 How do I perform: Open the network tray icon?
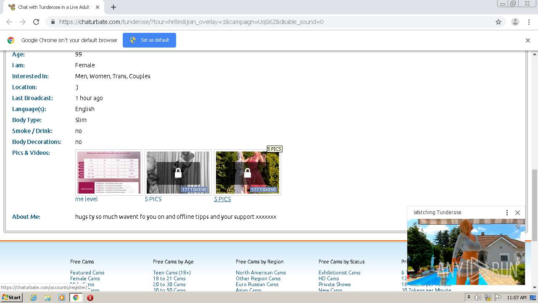tap(488, 298)
